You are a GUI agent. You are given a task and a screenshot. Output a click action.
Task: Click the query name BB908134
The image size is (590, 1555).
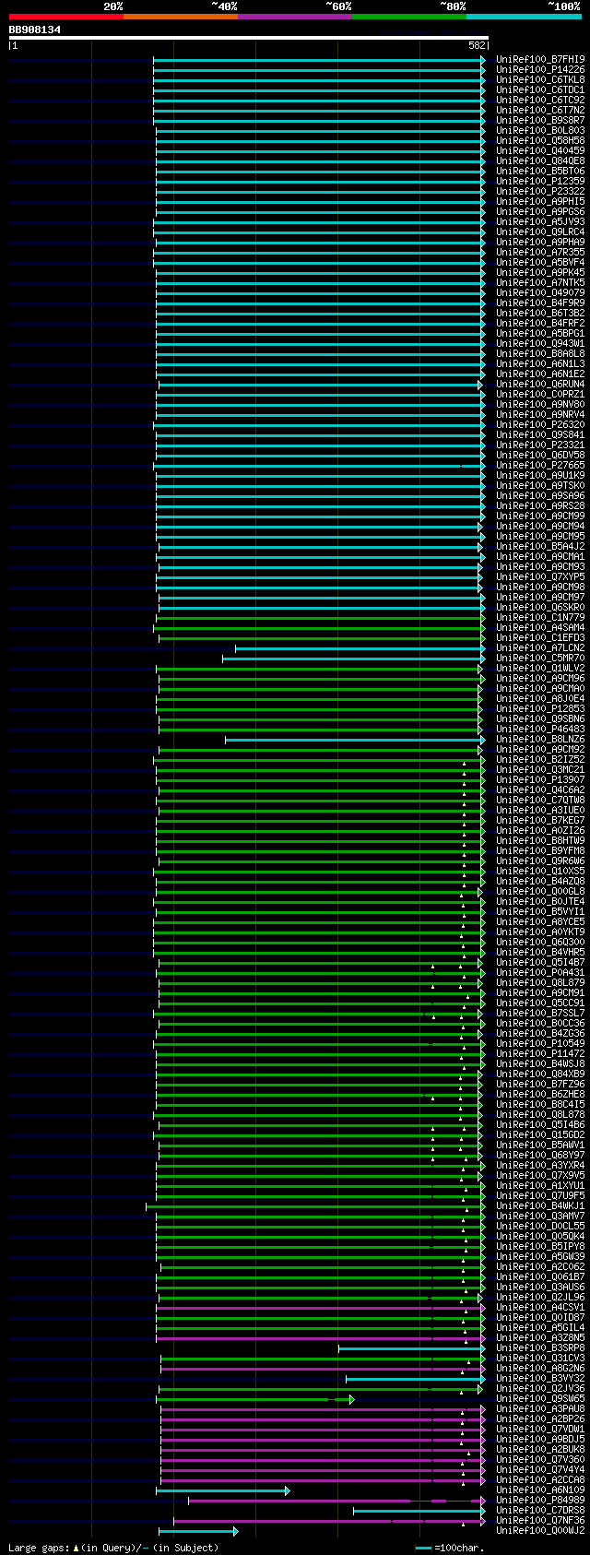click(x=35, y=30)
